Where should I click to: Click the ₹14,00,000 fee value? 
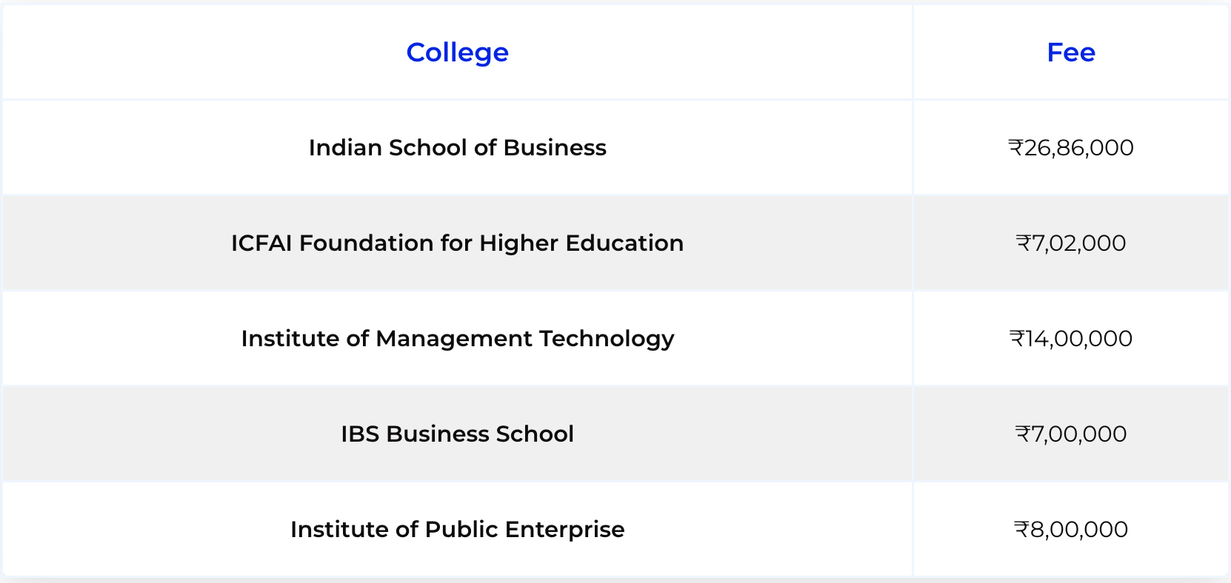coord(1070,339)
